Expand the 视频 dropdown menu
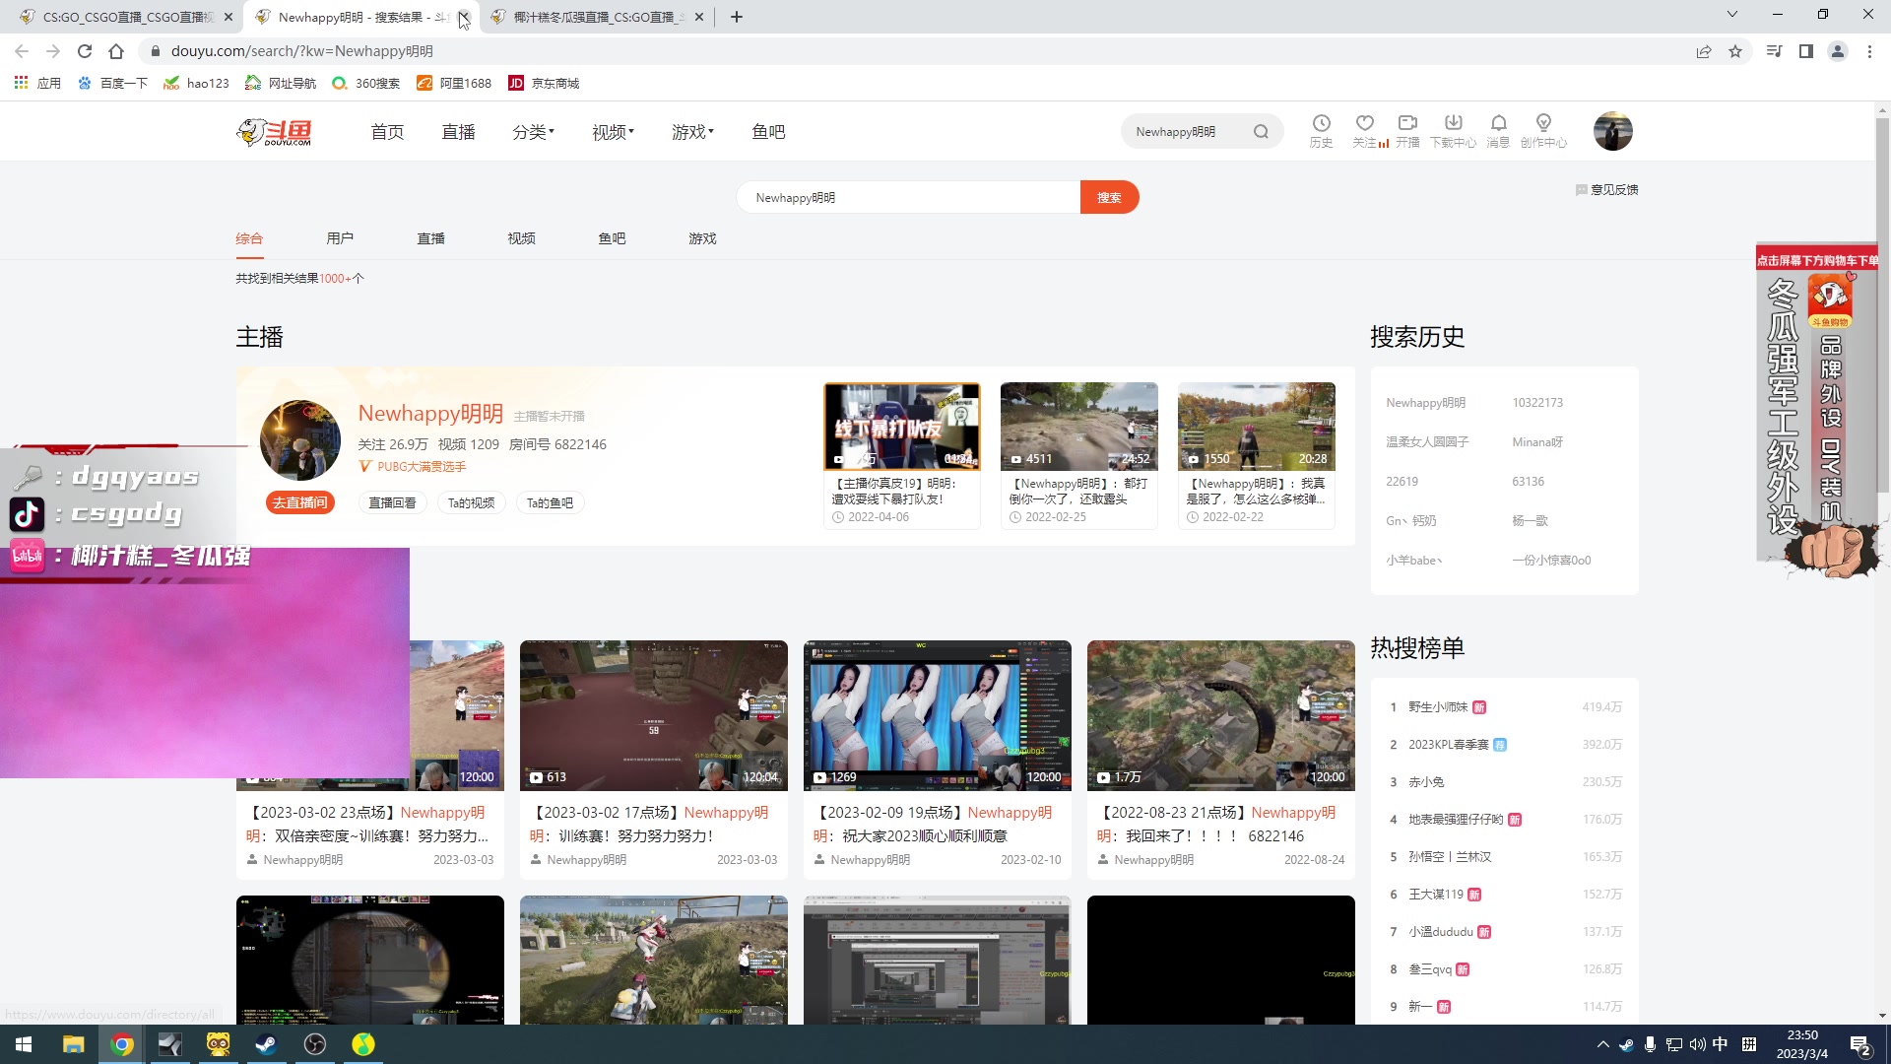Screen dimensions: 1891x1064 click(613, 132)
